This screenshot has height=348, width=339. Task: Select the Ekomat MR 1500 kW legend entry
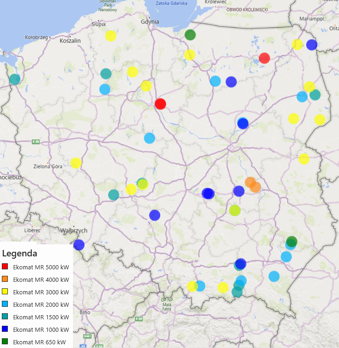(x=41, y=317)
